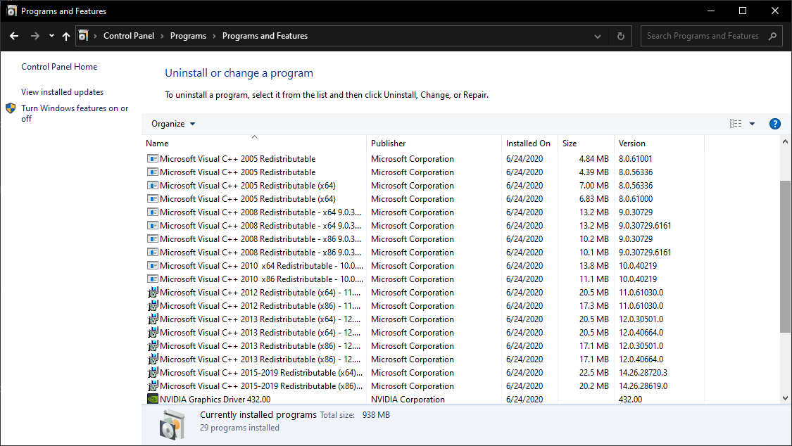Sort by the Size column header
Image resolution: width=792 pixels, height=446 pixels.
tap(586, 144)
